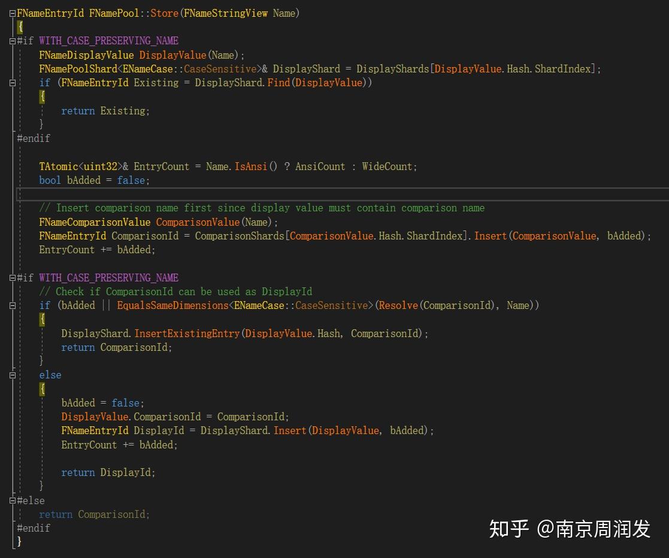Click the DisplayShard.Find call
Viewport: 669px width, 558px height.
279,83
